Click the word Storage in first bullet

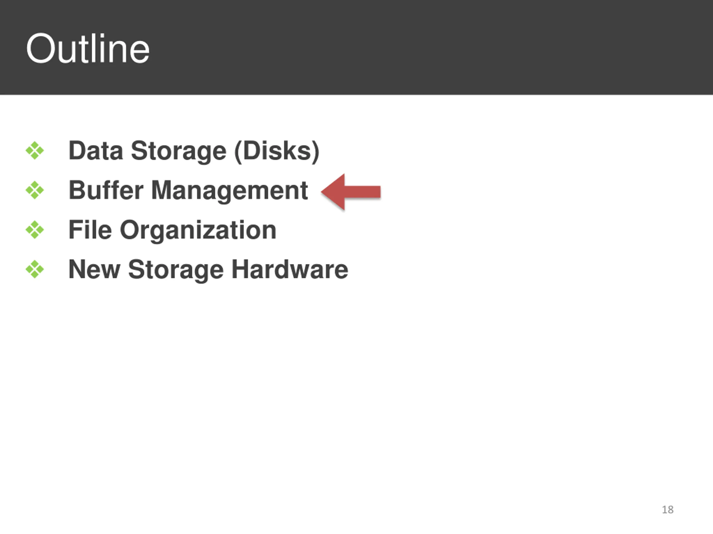click(179, 152)
